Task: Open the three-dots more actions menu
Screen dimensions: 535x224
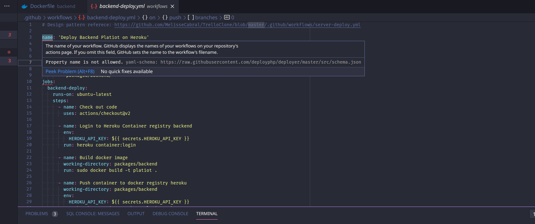Action: click(7, 6)
